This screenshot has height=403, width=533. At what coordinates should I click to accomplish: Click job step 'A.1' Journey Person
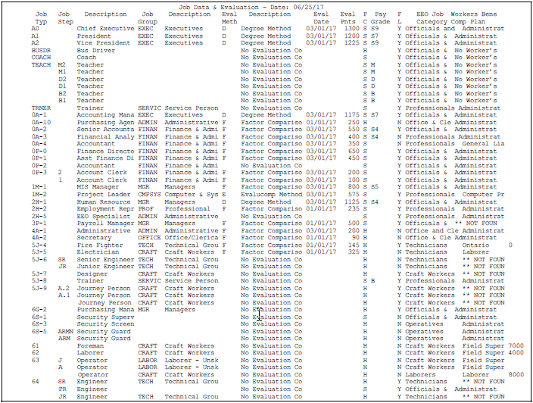(64, 295)
